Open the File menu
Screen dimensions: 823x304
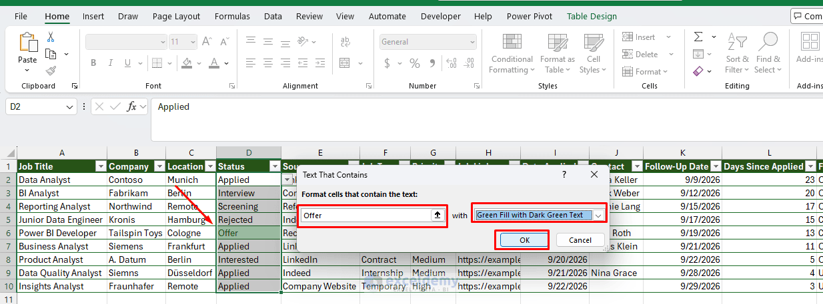21,16
